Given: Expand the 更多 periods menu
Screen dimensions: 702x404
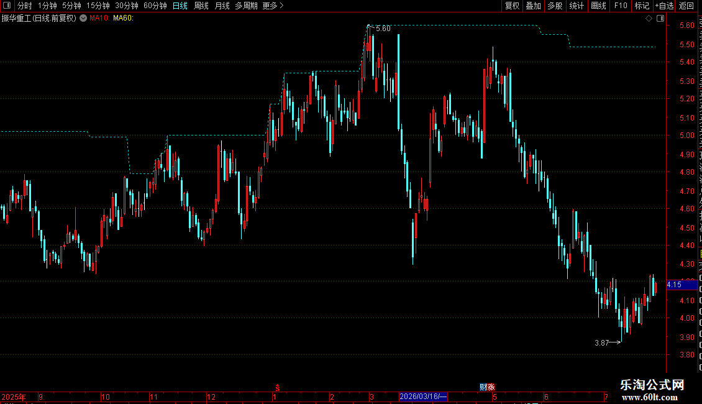Looking at the screenshot, I should click(273, 6).
